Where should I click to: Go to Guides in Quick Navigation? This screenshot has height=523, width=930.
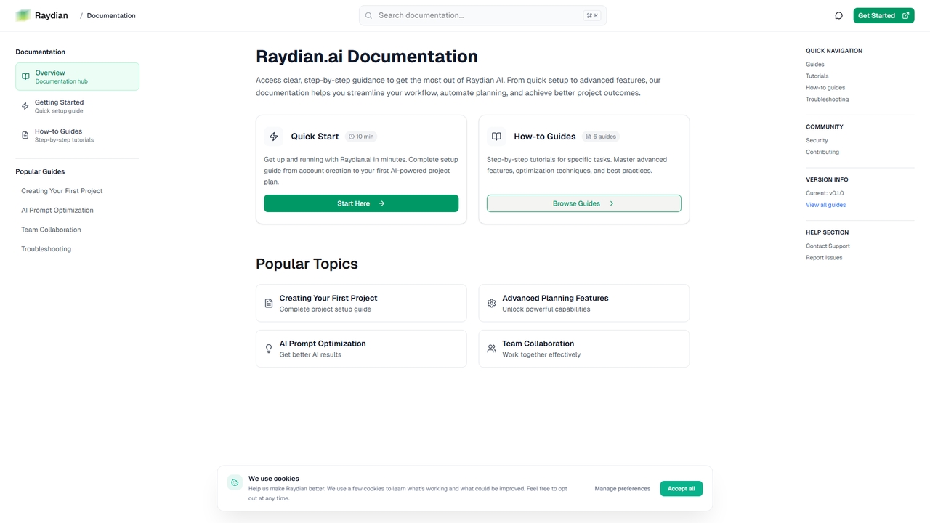click(815, 65)
